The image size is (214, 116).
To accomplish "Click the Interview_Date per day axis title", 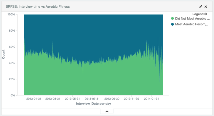I will click(93, 104).
